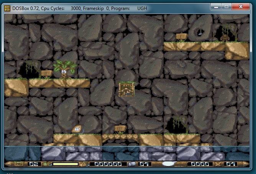Image resolution: width=256 pixels, height=174 pixels.
Task: Click the log bridge under sign III
Action: (120, 136)
